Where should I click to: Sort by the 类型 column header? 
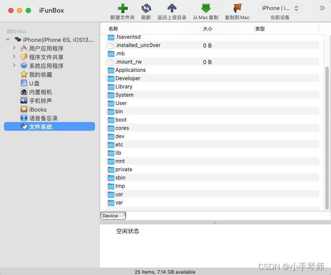click(x=260, y=29)
